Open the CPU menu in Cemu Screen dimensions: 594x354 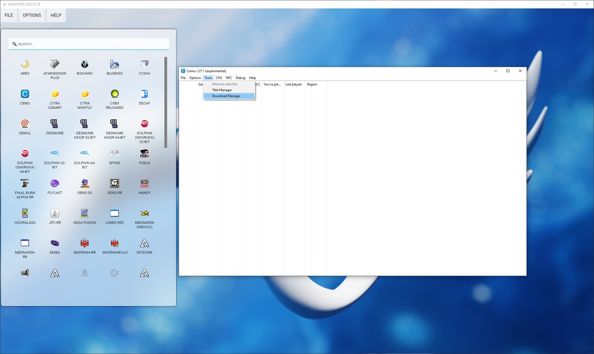point(219,78)
